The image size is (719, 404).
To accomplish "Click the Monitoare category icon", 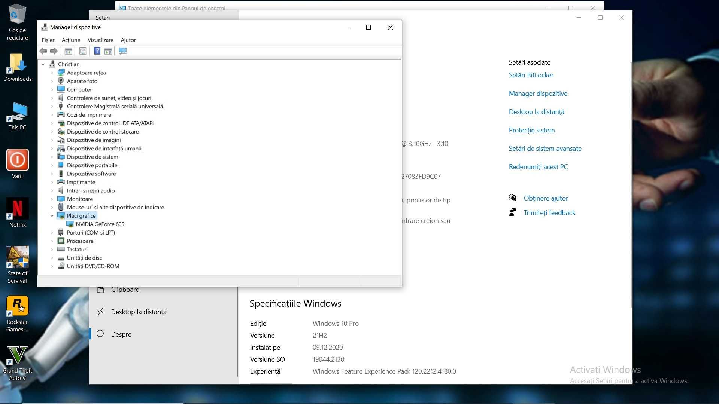I will click(x=61, y=199).
